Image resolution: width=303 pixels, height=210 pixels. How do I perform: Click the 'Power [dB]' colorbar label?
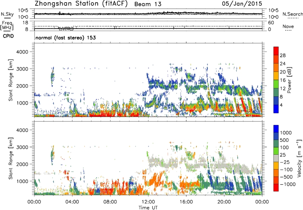289,80
